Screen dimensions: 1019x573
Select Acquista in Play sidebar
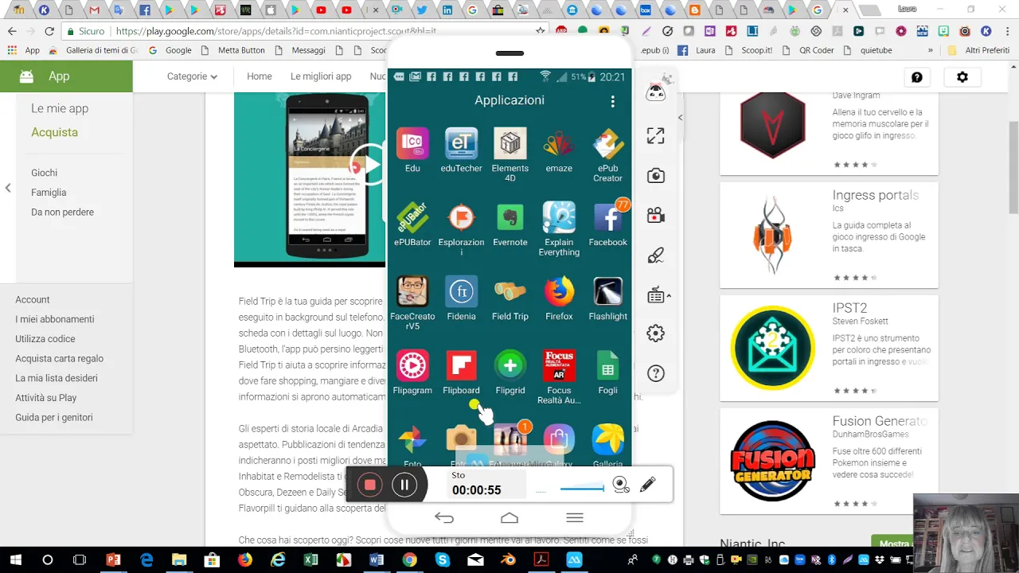pyautogui.click(x=54, y=132)
